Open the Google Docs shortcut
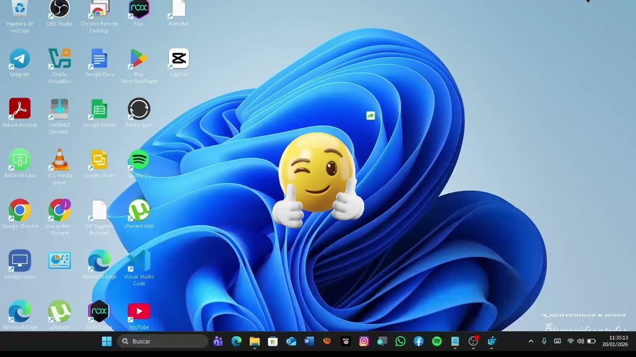Image resolution: width=636 pixels, height=357 pixels. coord(99,59)
